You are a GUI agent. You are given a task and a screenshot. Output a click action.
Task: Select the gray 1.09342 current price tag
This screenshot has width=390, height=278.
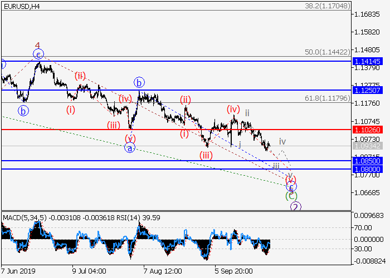[x=367, y=146]
